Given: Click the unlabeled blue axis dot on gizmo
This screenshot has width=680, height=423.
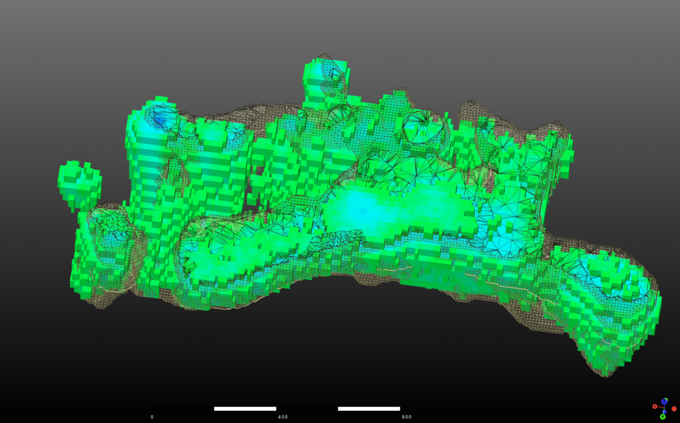Looking at the screenshot, I should (x=664, y=412).
